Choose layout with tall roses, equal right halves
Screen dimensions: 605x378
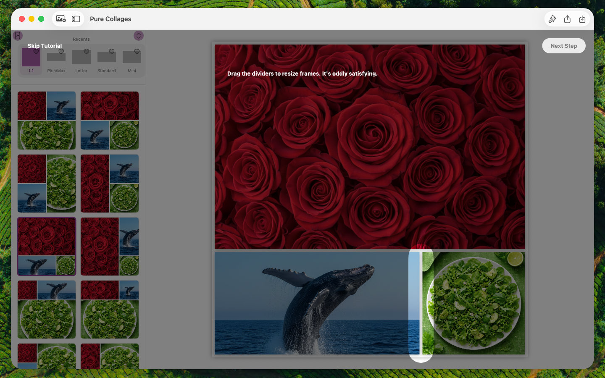[110, 184]
